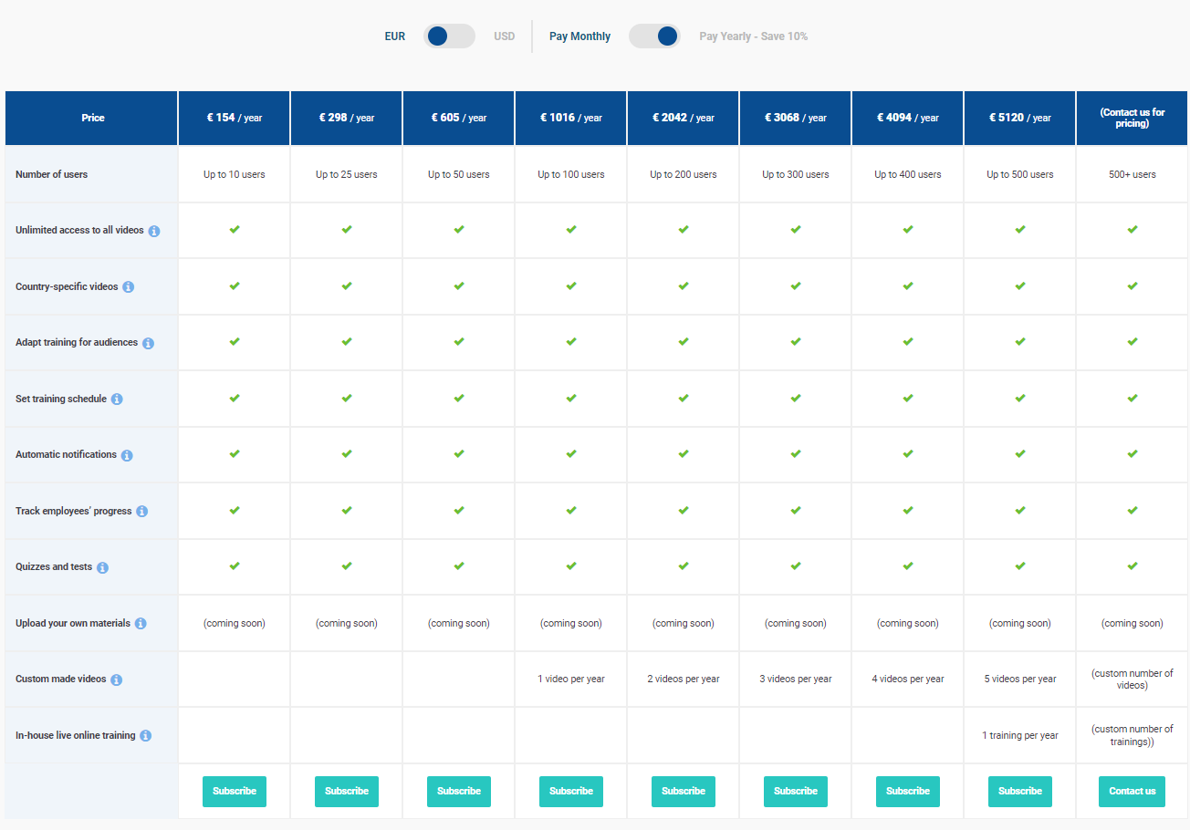Switch the currency toggle to USD
Screen dimensions: 1190x830
[x=504, y=36]
